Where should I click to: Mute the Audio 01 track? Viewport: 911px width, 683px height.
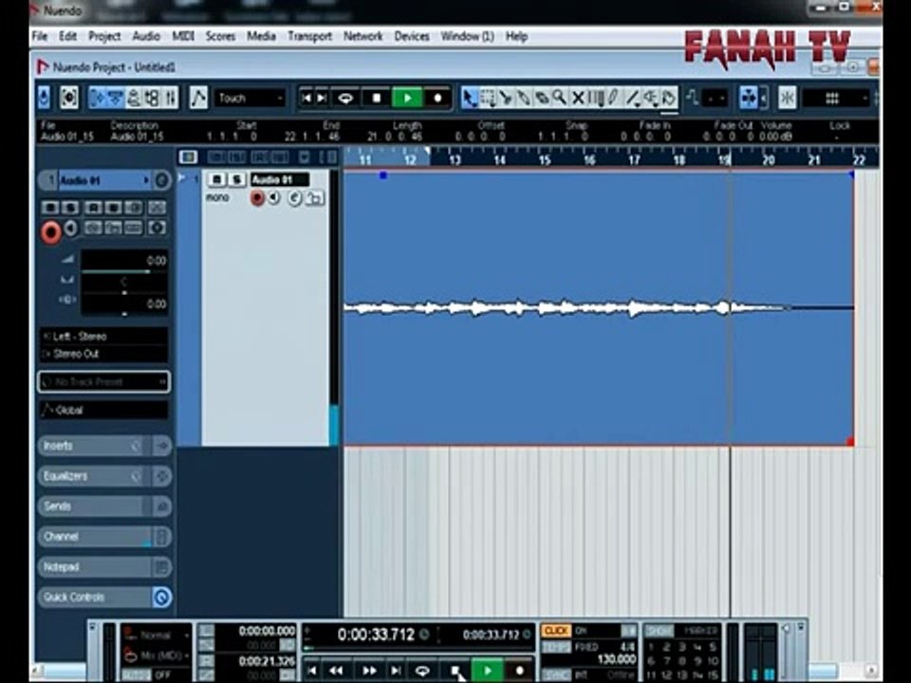[216, 179]
